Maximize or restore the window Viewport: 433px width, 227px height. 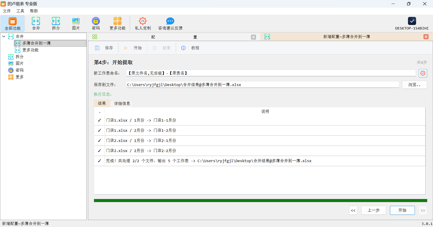pos(409,4)
